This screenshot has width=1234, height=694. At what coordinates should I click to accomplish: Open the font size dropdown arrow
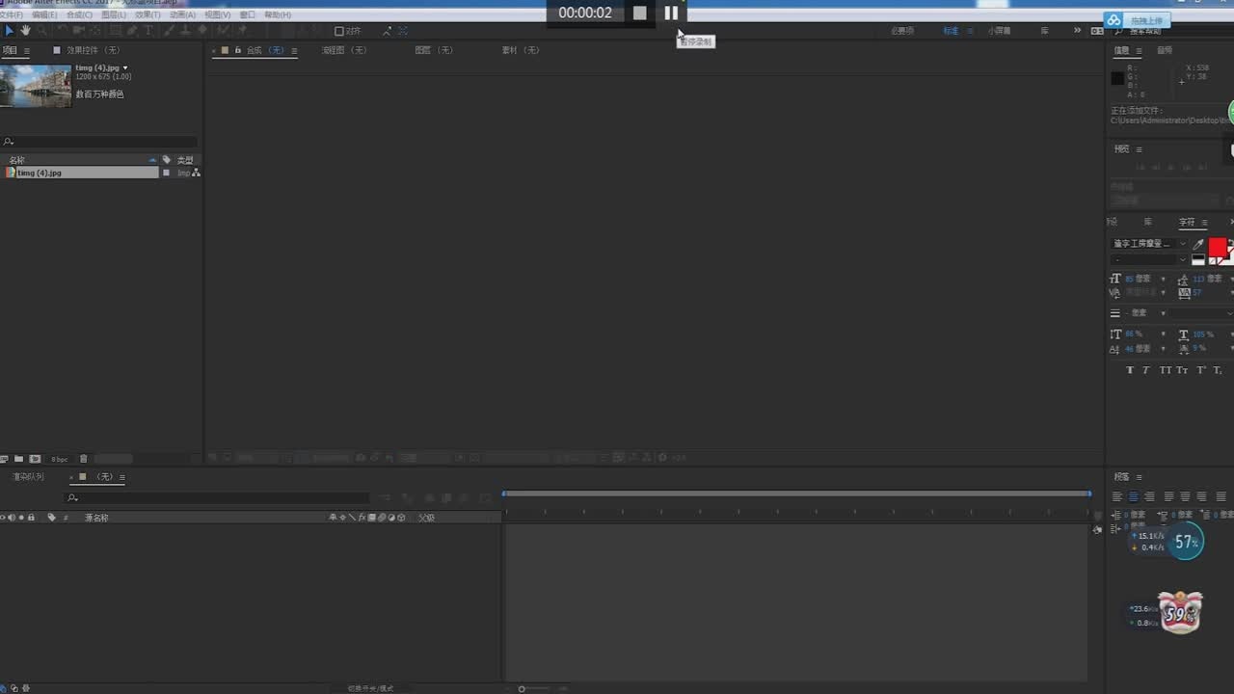[x=1163, y=279]
